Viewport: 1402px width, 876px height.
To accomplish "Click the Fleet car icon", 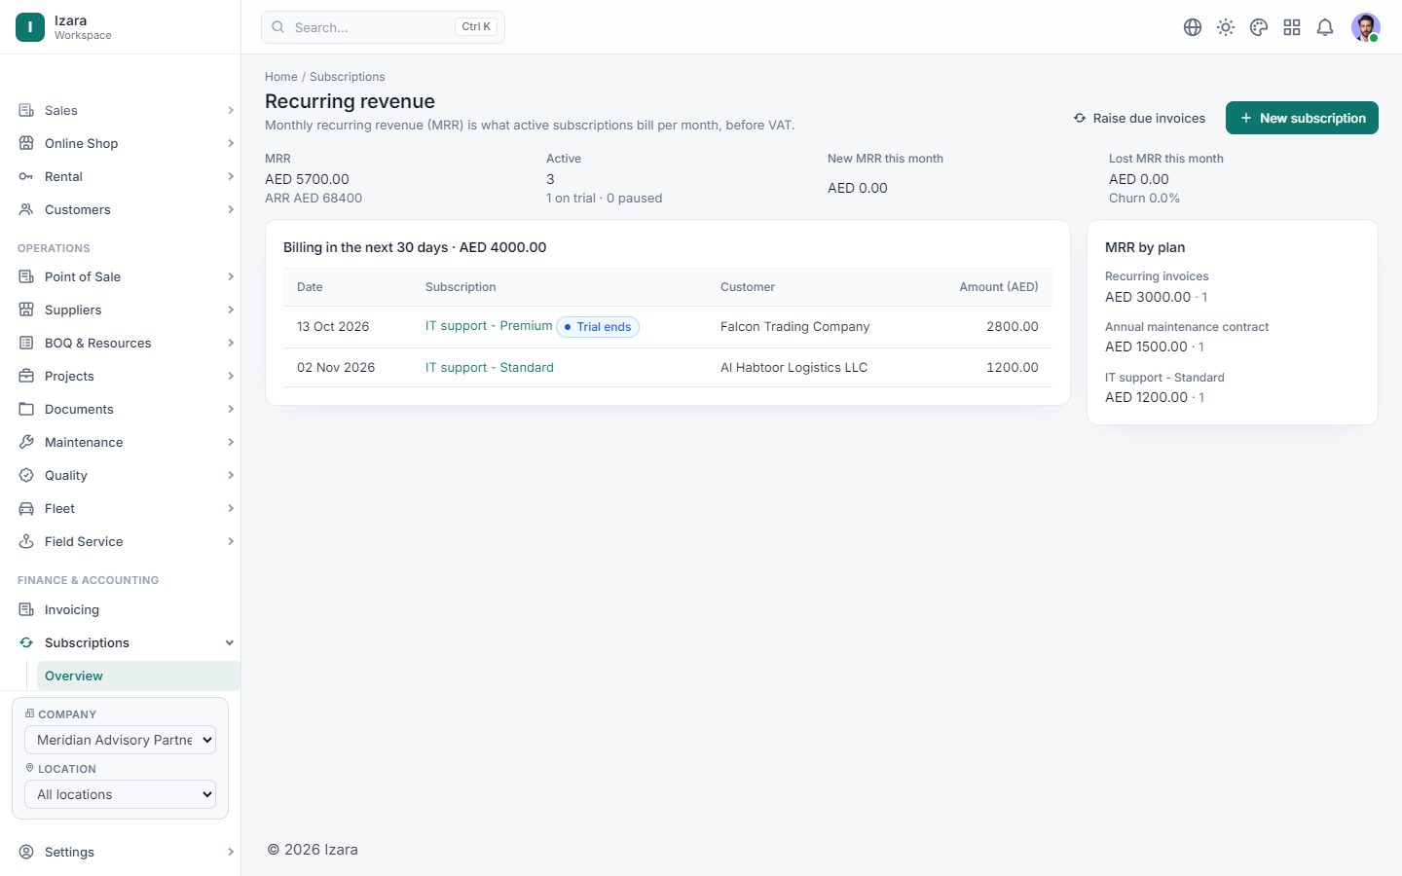I will (x=26, y=508).
